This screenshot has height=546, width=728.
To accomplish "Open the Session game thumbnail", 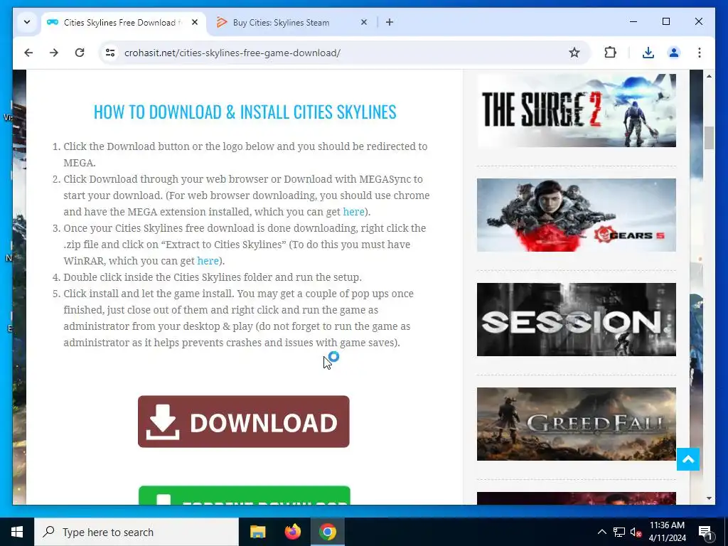I will (576, 319).
